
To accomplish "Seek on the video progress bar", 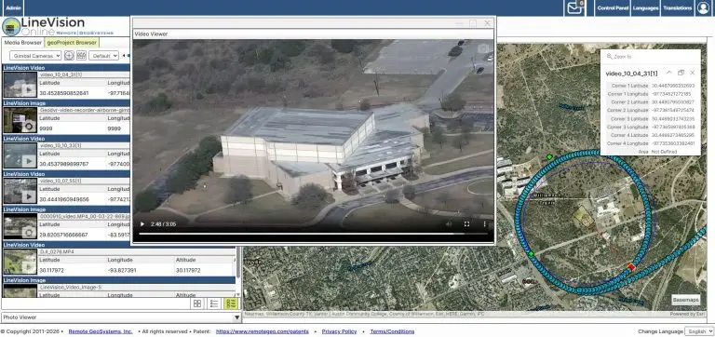I will click(x=313, y=234).
